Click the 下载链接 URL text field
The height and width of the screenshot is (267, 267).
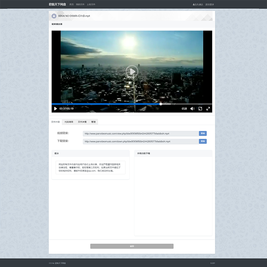tap(141, 142)
